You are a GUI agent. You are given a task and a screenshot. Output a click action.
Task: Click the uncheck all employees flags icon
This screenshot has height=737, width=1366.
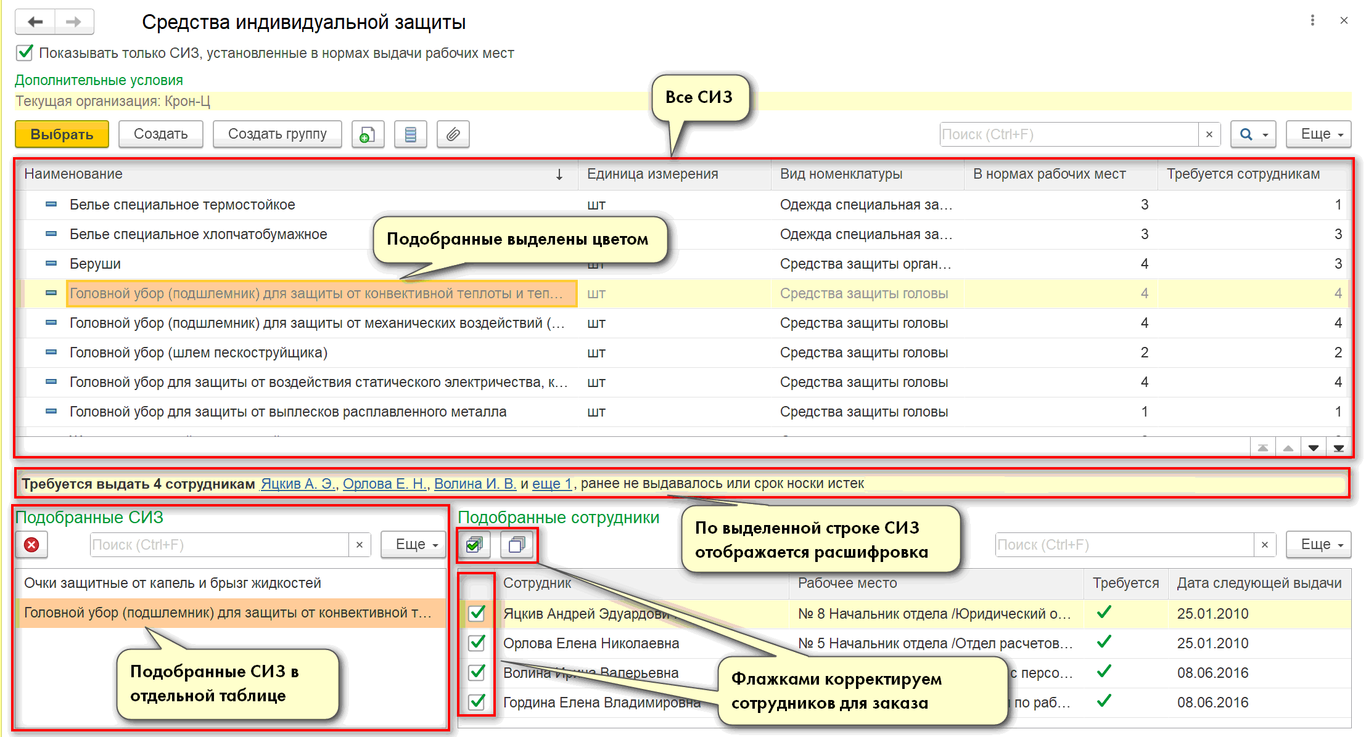516,545
